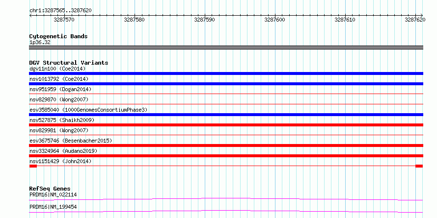Viewport: 437px width, 218px height.
Task: Click ruler position label 3287610
Action: point(345,20)
